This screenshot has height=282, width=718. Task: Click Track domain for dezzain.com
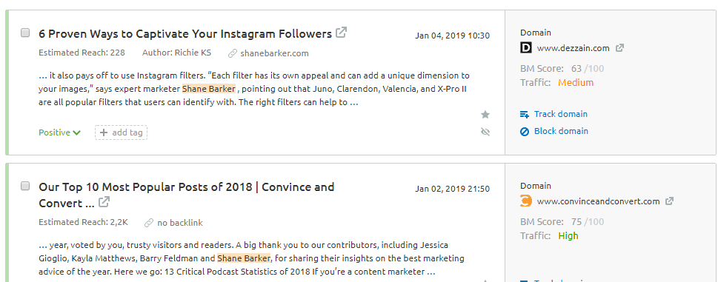tap(554, 114)
